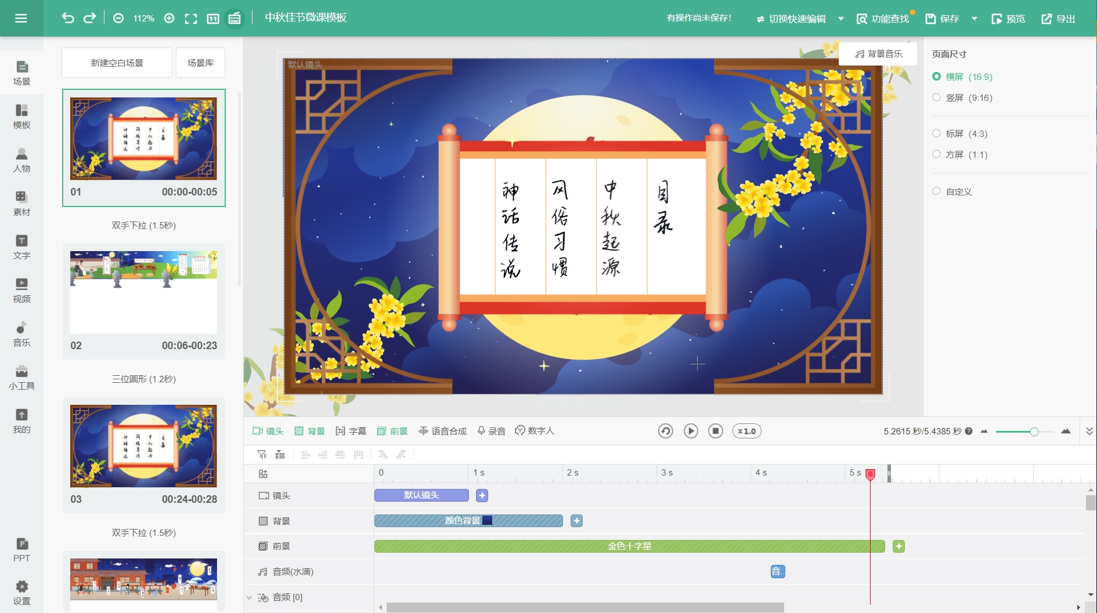Select scene 03 thumbnail

point(143,445)
